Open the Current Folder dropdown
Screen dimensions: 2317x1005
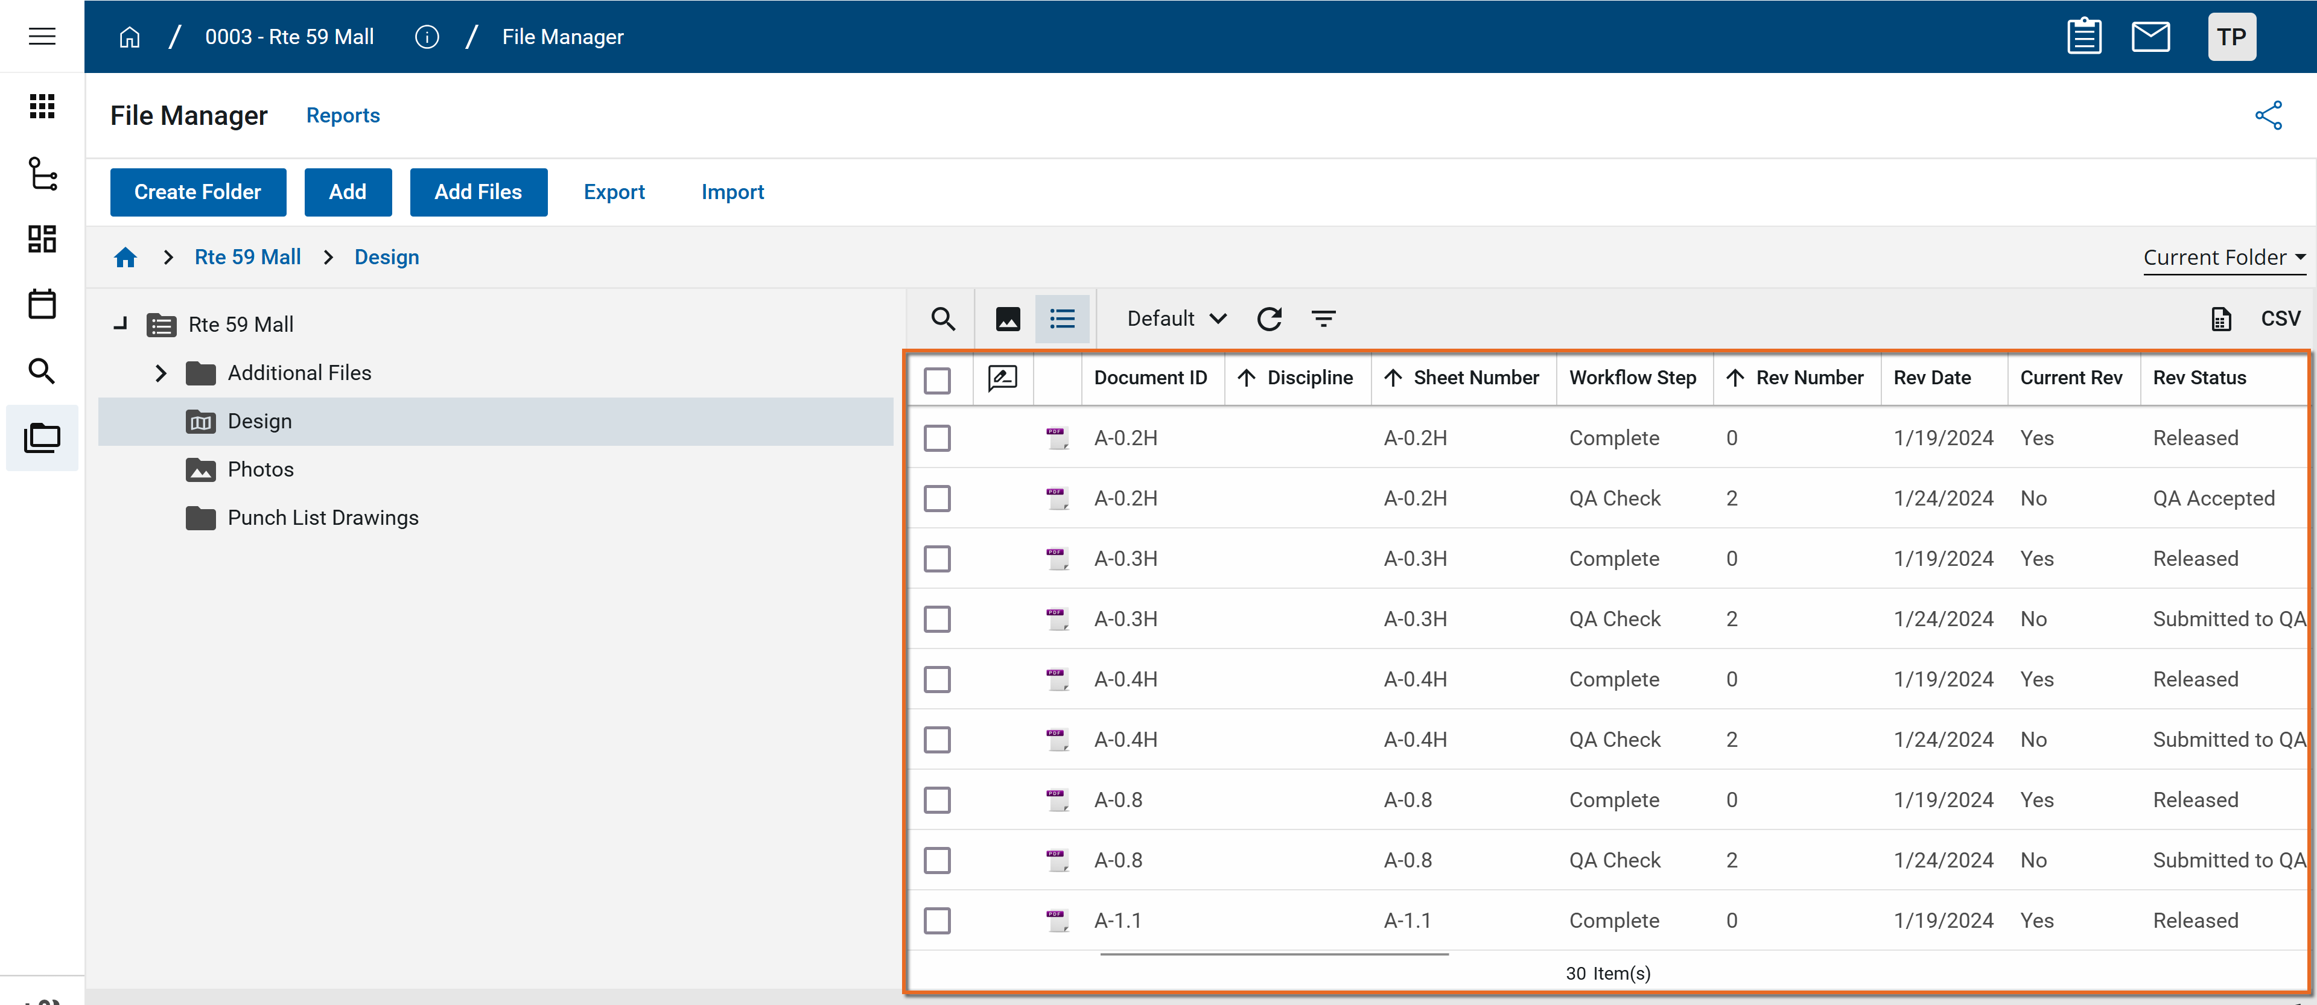2222,258
